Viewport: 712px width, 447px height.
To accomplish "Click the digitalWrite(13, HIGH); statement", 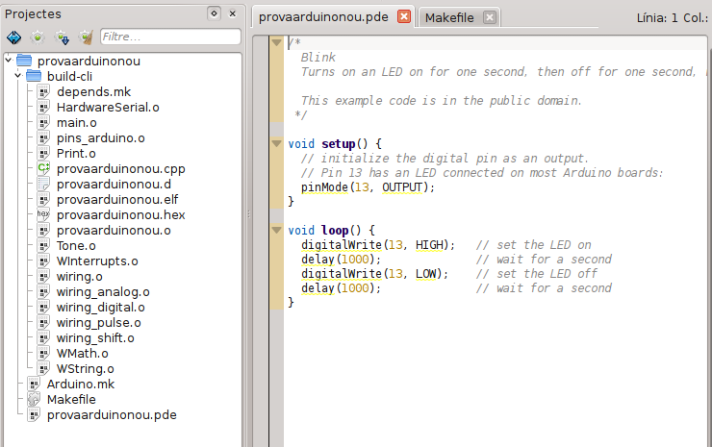I will tap(378, 245).
